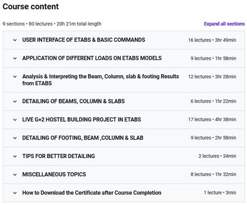
Task: Expand chevron beside APPLICATION OF DIFFERENT LOADS section
Action: pos(15,58)
